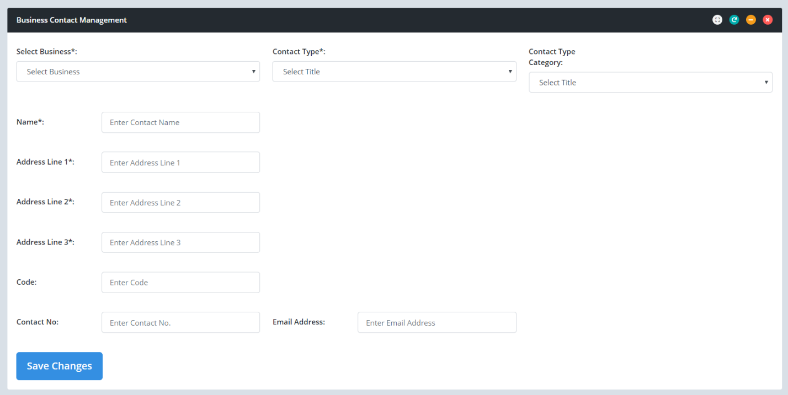The height and width of the screenshot is (395, 788).
Task: Select the Address Line 2 input box
Action: (x=180, y=203)
